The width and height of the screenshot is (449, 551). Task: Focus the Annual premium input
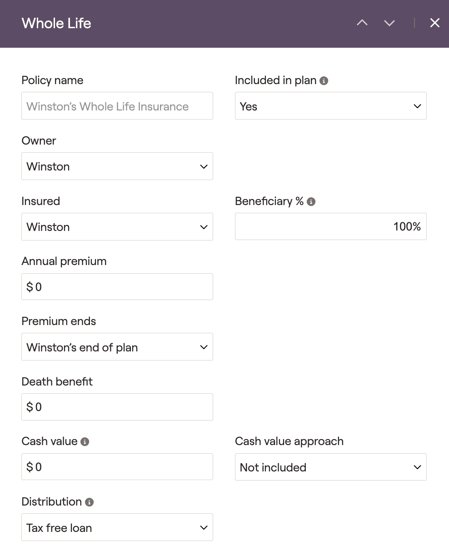click(117, 287)
